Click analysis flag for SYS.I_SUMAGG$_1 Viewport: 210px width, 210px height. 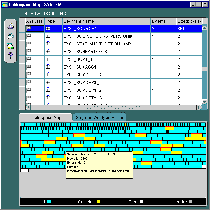29,67
